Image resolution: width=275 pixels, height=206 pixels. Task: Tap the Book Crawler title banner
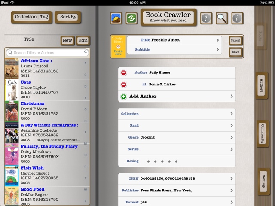pyautogui.click(x=168, y=17)
